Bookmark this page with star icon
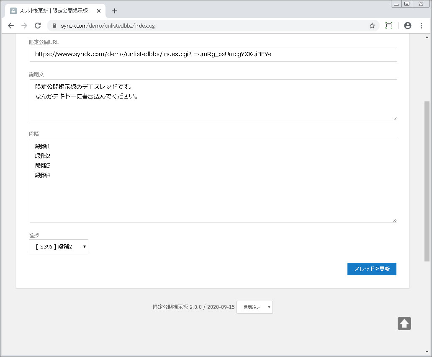432x357 pixels. tap(372, 26)
